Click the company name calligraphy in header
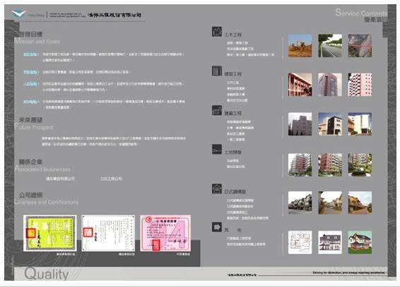 point(114,15)
